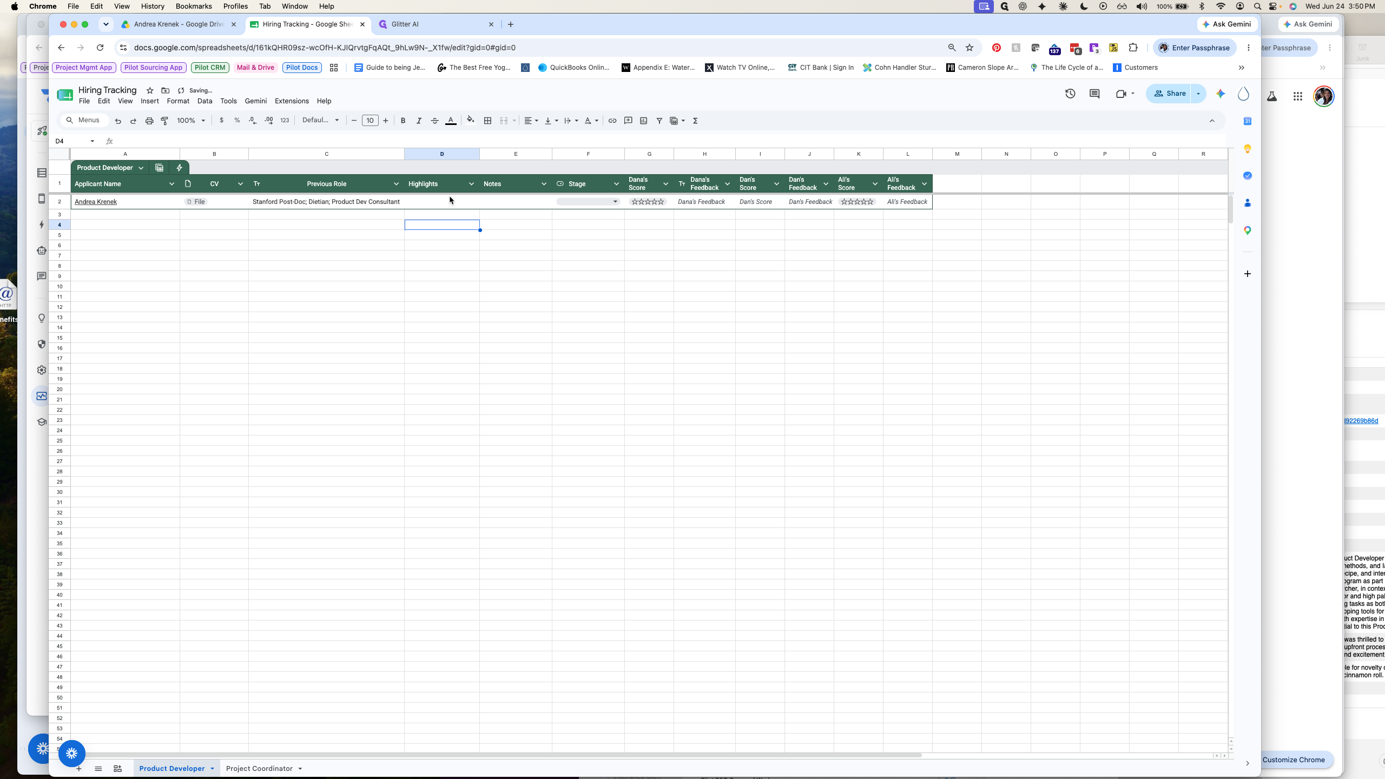Decrease font size with minus button
The image size is (1385, 779).
click(354, 121)
